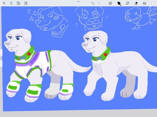Close the canvas with the X icon
The height and width of the screenshot is (117, 157).
(4, 3)
